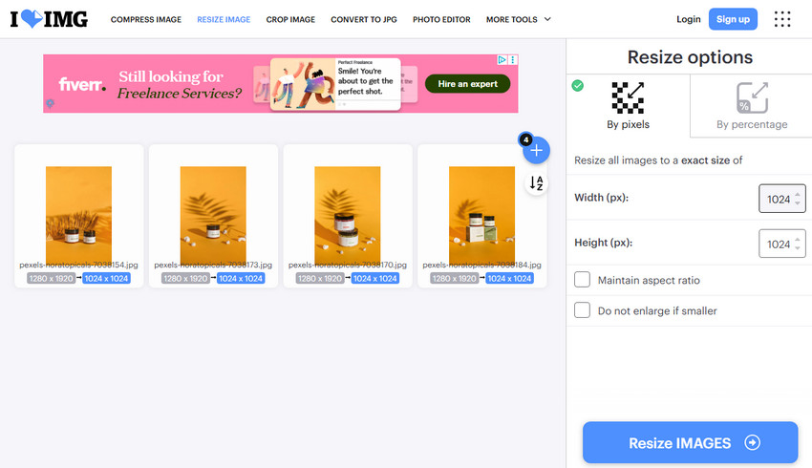This screenshot has width=812, height=468.
Task: Decrease the Height value with the stepper arrow
Action: pyautogui.click(x=798, y=248)
